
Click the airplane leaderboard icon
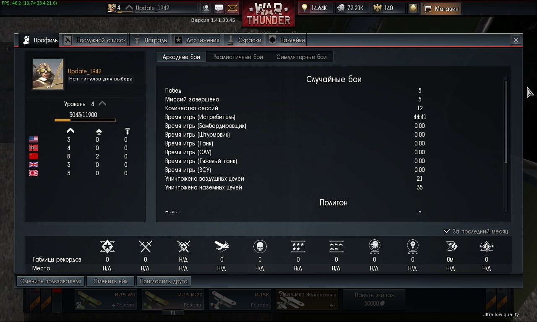coord(222,246)
